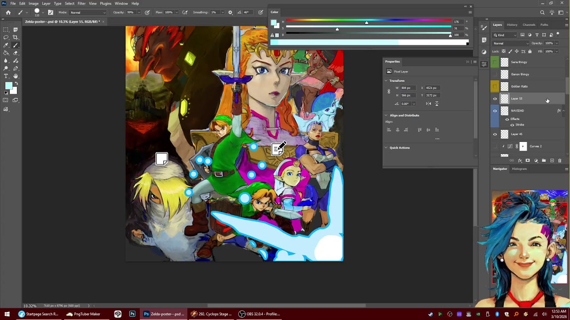Image resolution: width=570 pixels, height=320 pixels.
Task: Show the Curves 2 layer
Action: [495, 146]
